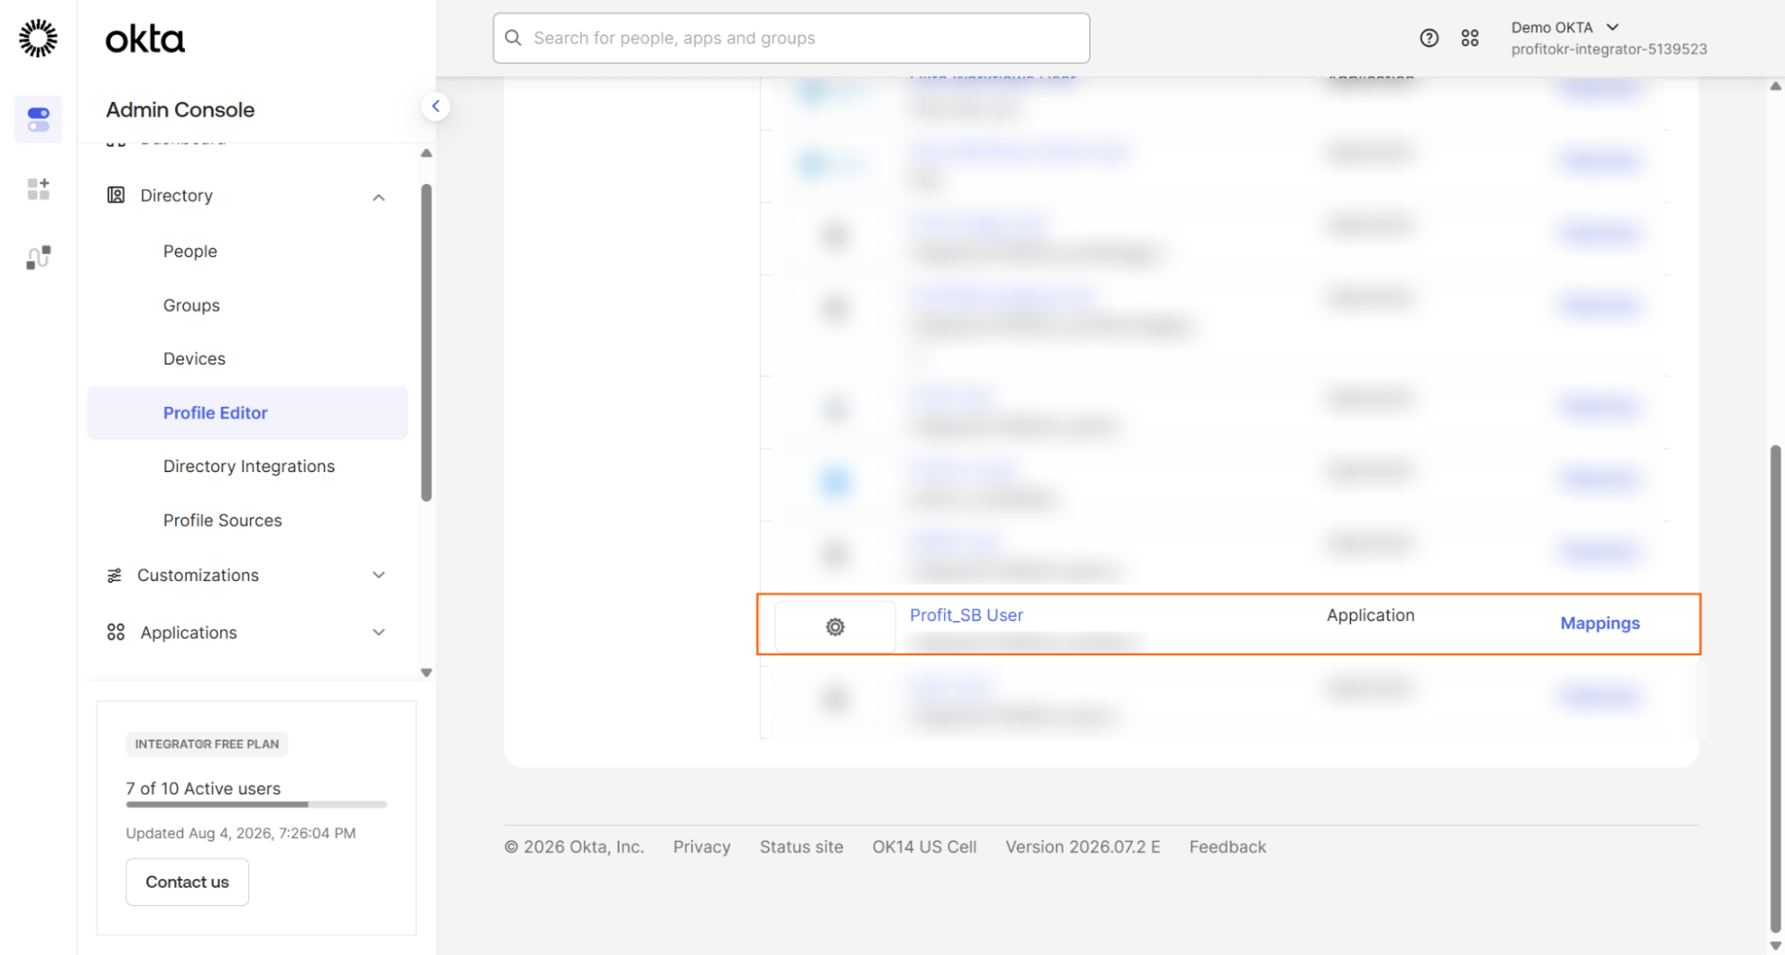This screenshot has width=1785, height=955.
Task: Open the Admin Console toggle icon in left rail
Action: tap(38, 119)
